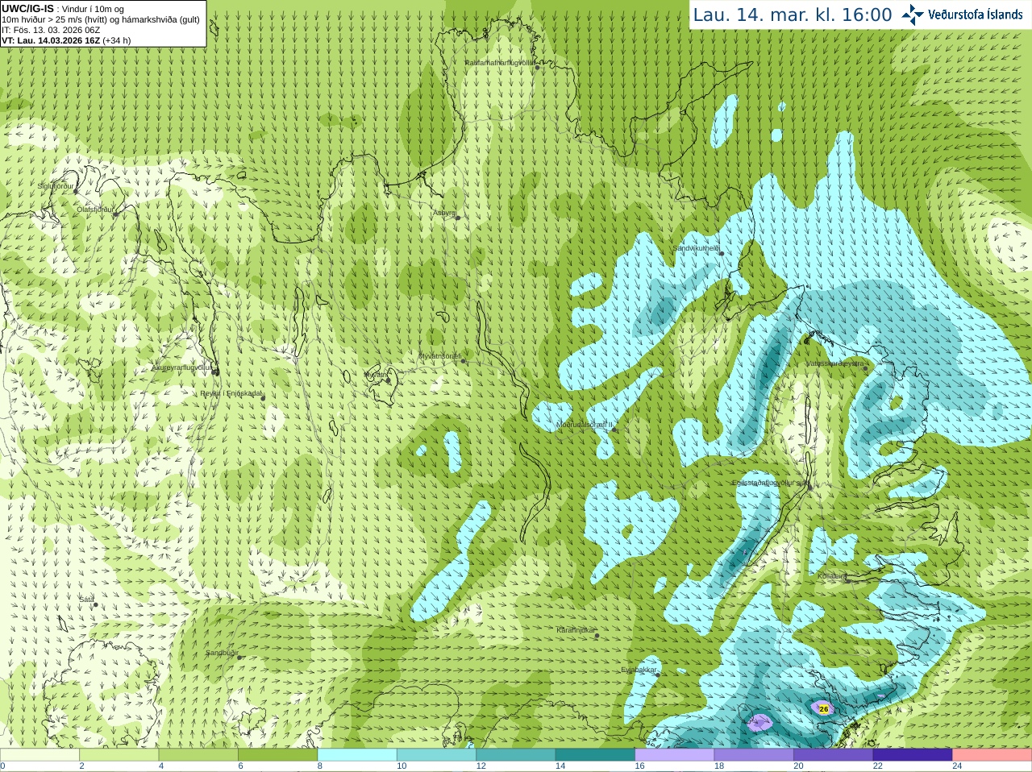Select the Akureyrarflugvöllur station marker
This screenshot has width=1032, height=772.
[x=215, y=372]
